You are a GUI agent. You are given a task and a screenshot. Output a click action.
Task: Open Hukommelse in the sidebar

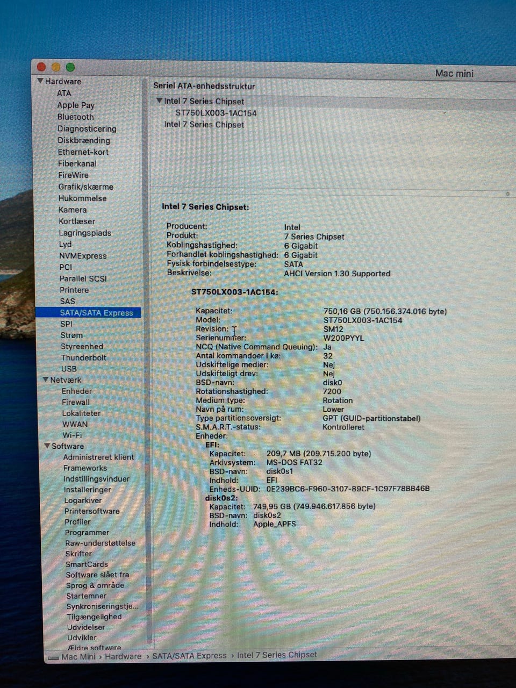[x=83, y=198]
